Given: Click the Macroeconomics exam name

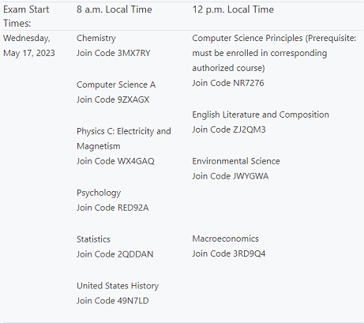Looking at the screenshot, I should coord(225,238).
